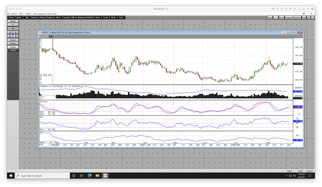Open File Explorer from the taskbar
Image resolution: width=322 pixels, height=187 pixels.
coord(97,175)
